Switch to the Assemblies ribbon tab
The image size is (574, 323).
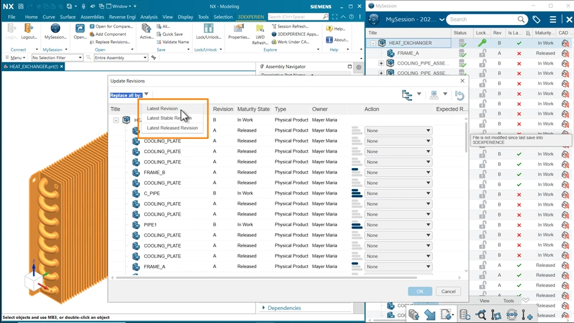tap(92, 17)
